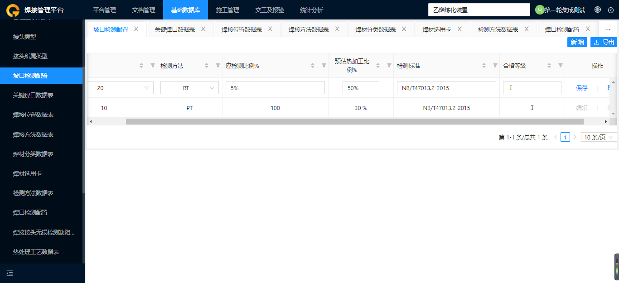Close the 焊材选用卡 tab

[x=459, y=29]
